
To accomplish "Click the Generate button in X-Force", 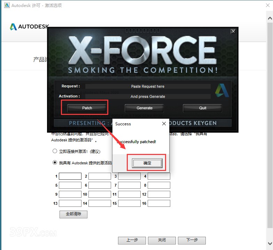I will (144, 108).
